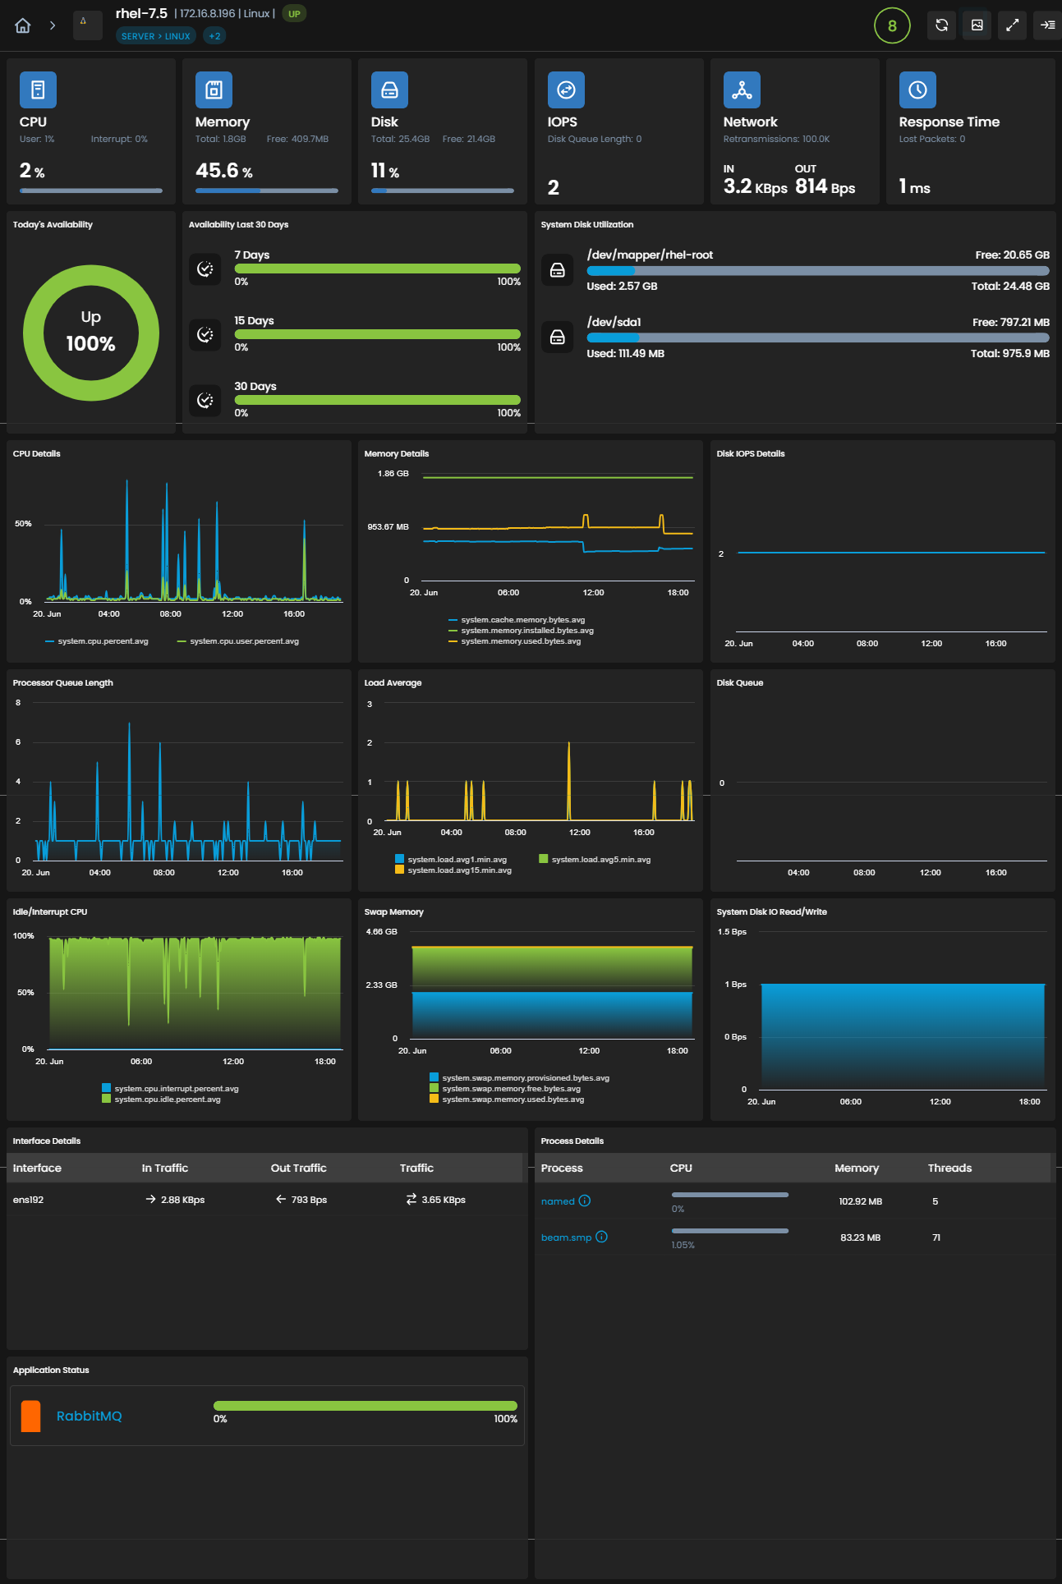The width and height of the screenshot is (1062, 1584).
Task: Expand the +2 tags badge
Action: pyautogui.click(x=214, y=36)
